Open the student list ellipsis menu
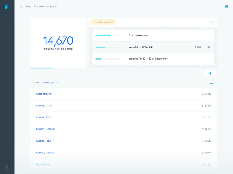233x174 pixels. click(x=211, y=83)
